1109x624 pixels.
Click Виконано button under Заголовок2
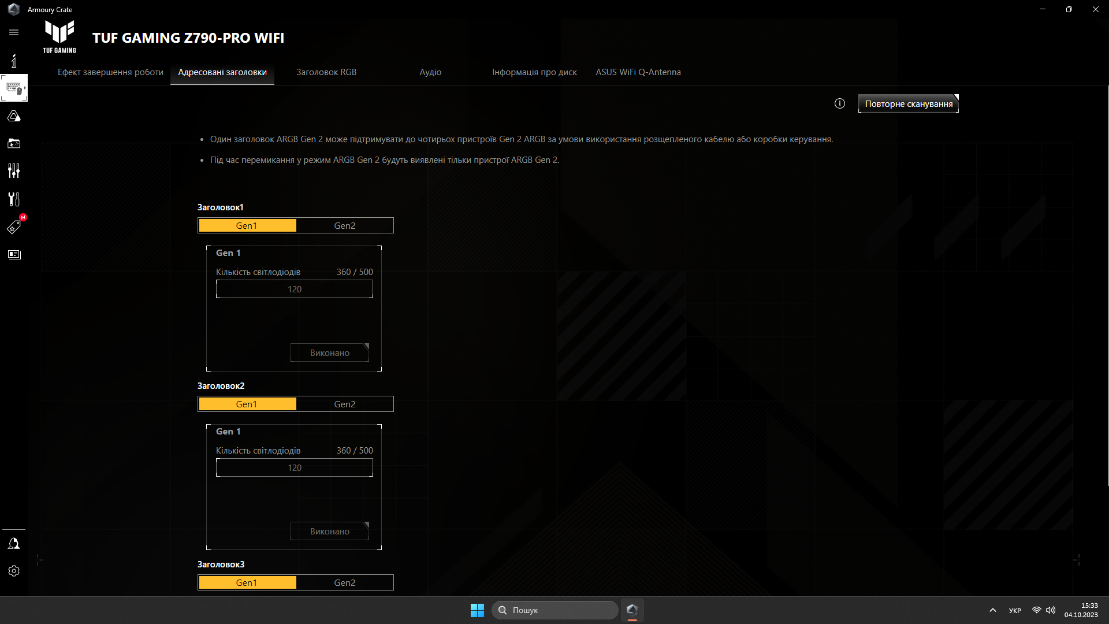click(x=330, y=531)
